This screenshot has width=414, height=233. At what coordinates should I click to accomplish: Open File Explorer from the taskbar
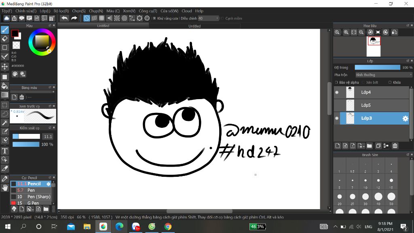[x=87, y=227]
